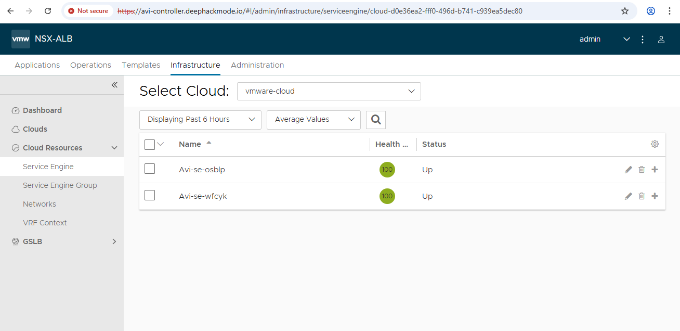
Task: Sort by Name using sort arrow
Action: tap(209, 143)
